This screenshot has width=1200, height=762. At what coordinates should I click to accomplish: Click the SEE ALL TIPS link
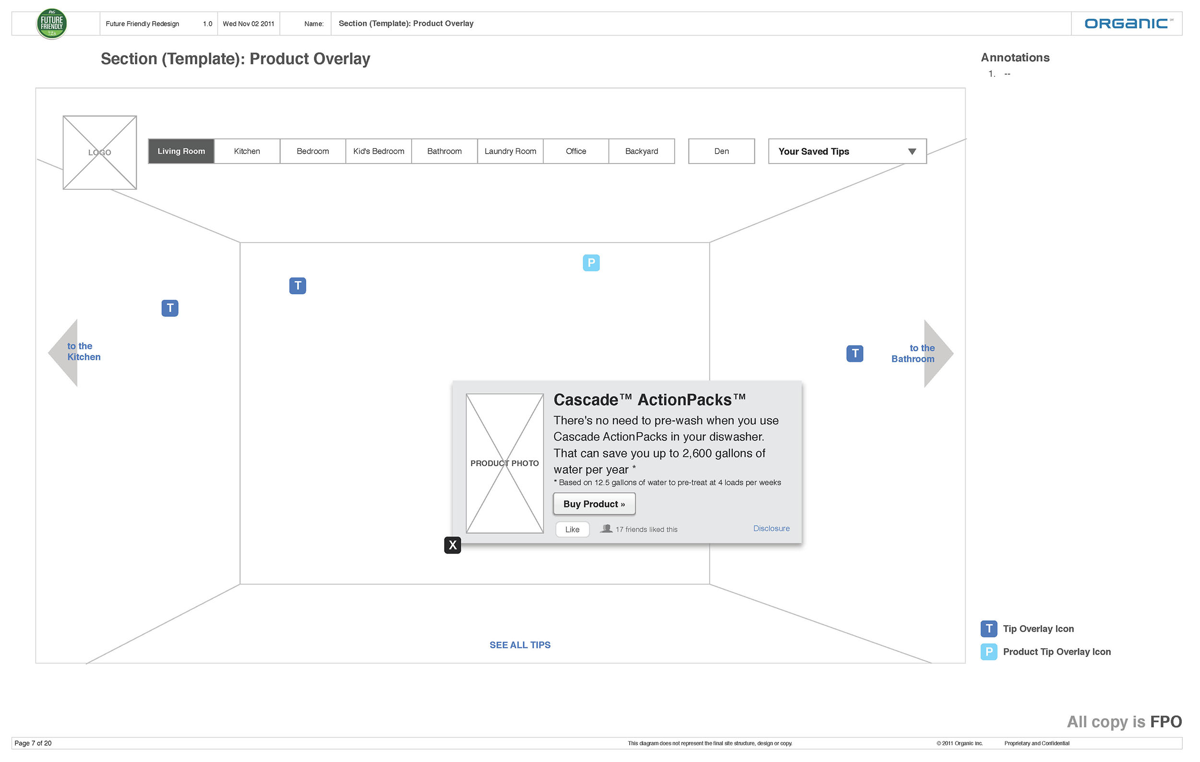[520, 645]
